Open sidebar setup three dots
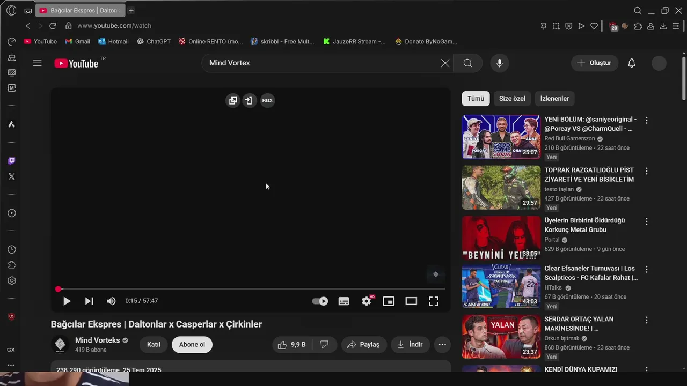Image resolution: width=687 pixels, height=386 pixels. [11, 365]
